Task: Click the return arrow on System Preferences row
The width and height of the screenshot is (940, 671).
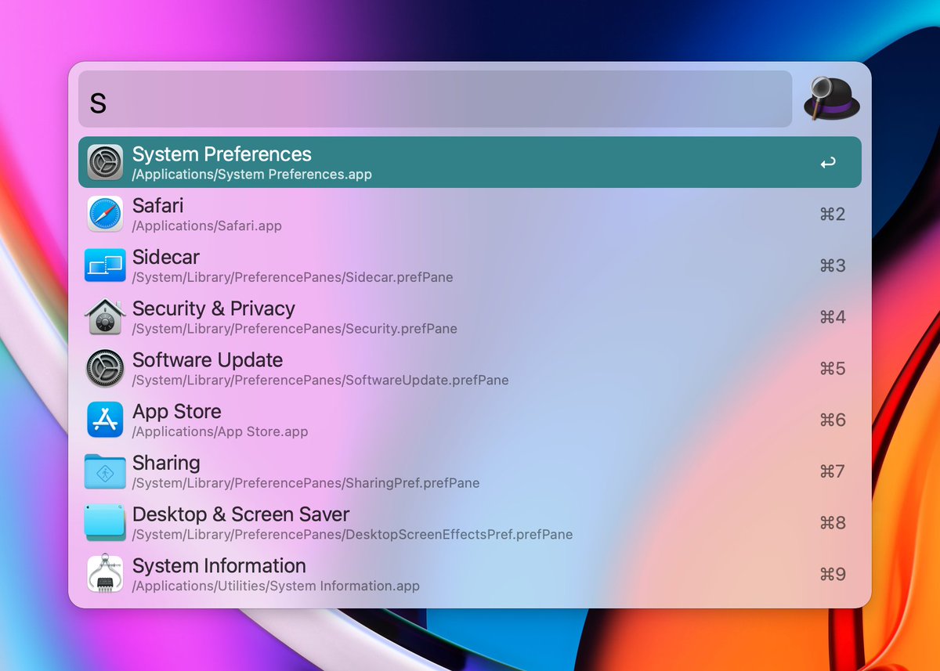Action: click(x=828, y=163)
